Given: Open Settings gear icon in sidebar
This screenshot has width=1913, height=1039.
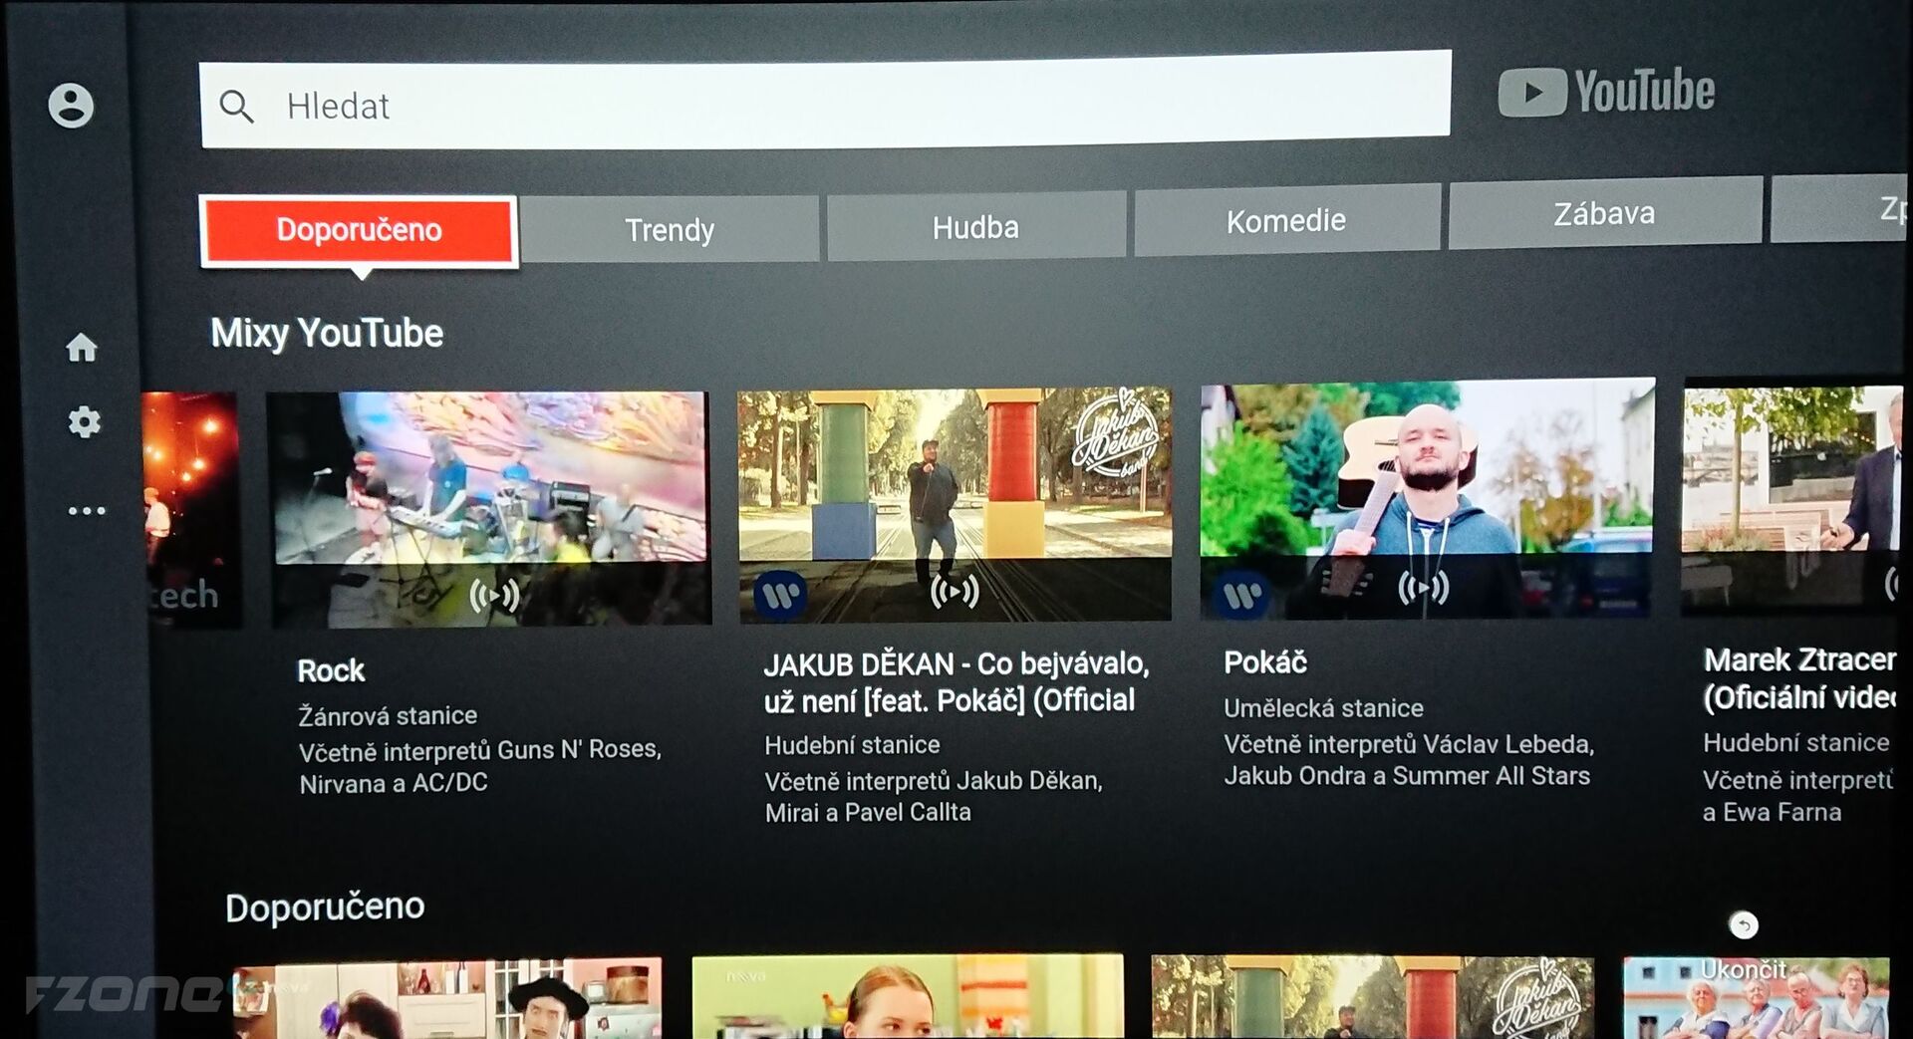Looking at the screenshot, I should [x=84, y=422].
